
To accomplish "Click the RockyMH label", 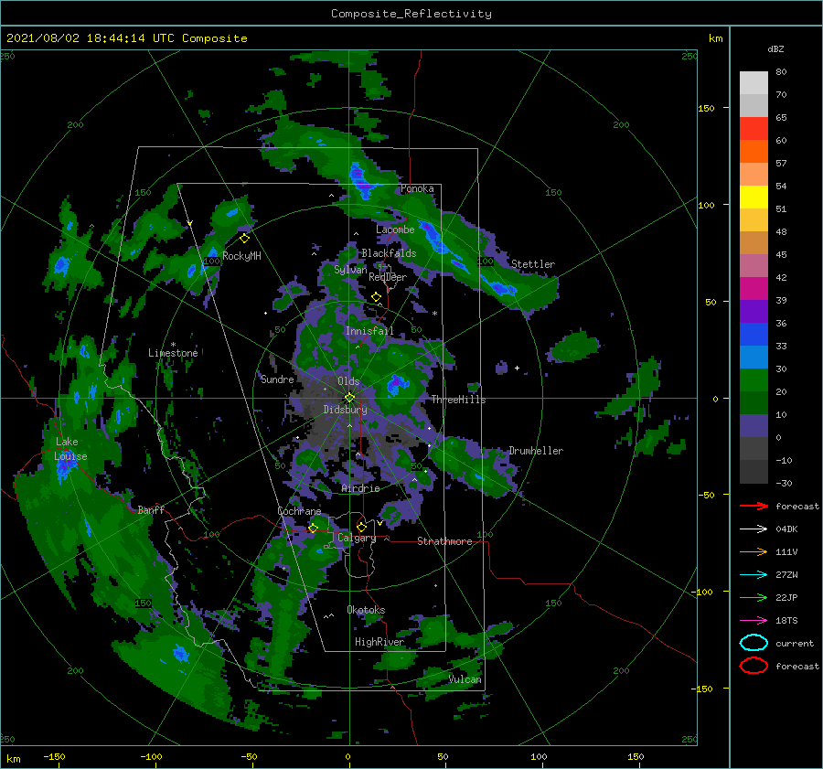I will pos(241,256).
